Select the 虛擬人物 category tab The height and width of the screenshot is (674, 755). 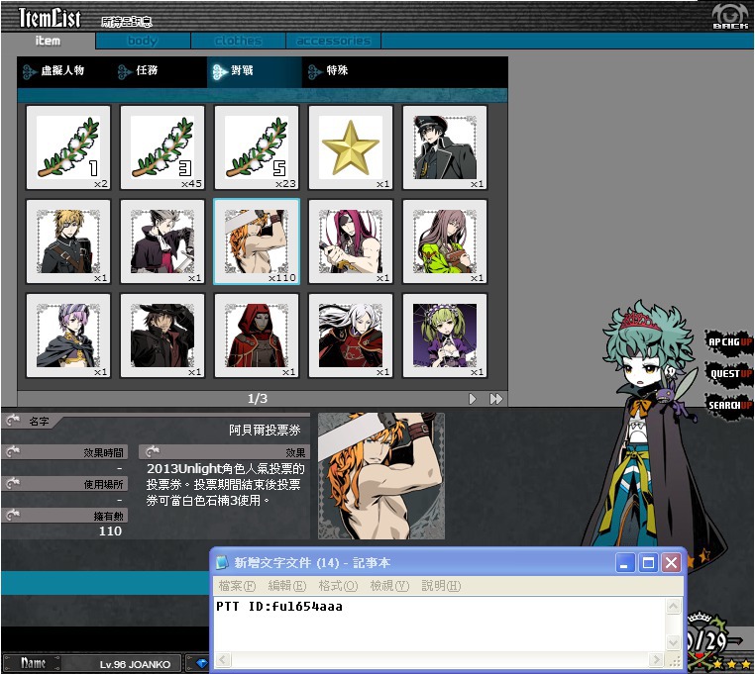point(64,71)
